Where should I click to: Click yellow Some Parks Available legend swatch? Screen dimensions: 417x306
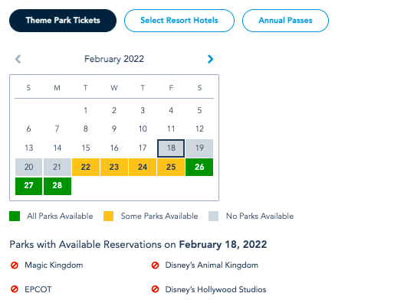click(109, 216)
